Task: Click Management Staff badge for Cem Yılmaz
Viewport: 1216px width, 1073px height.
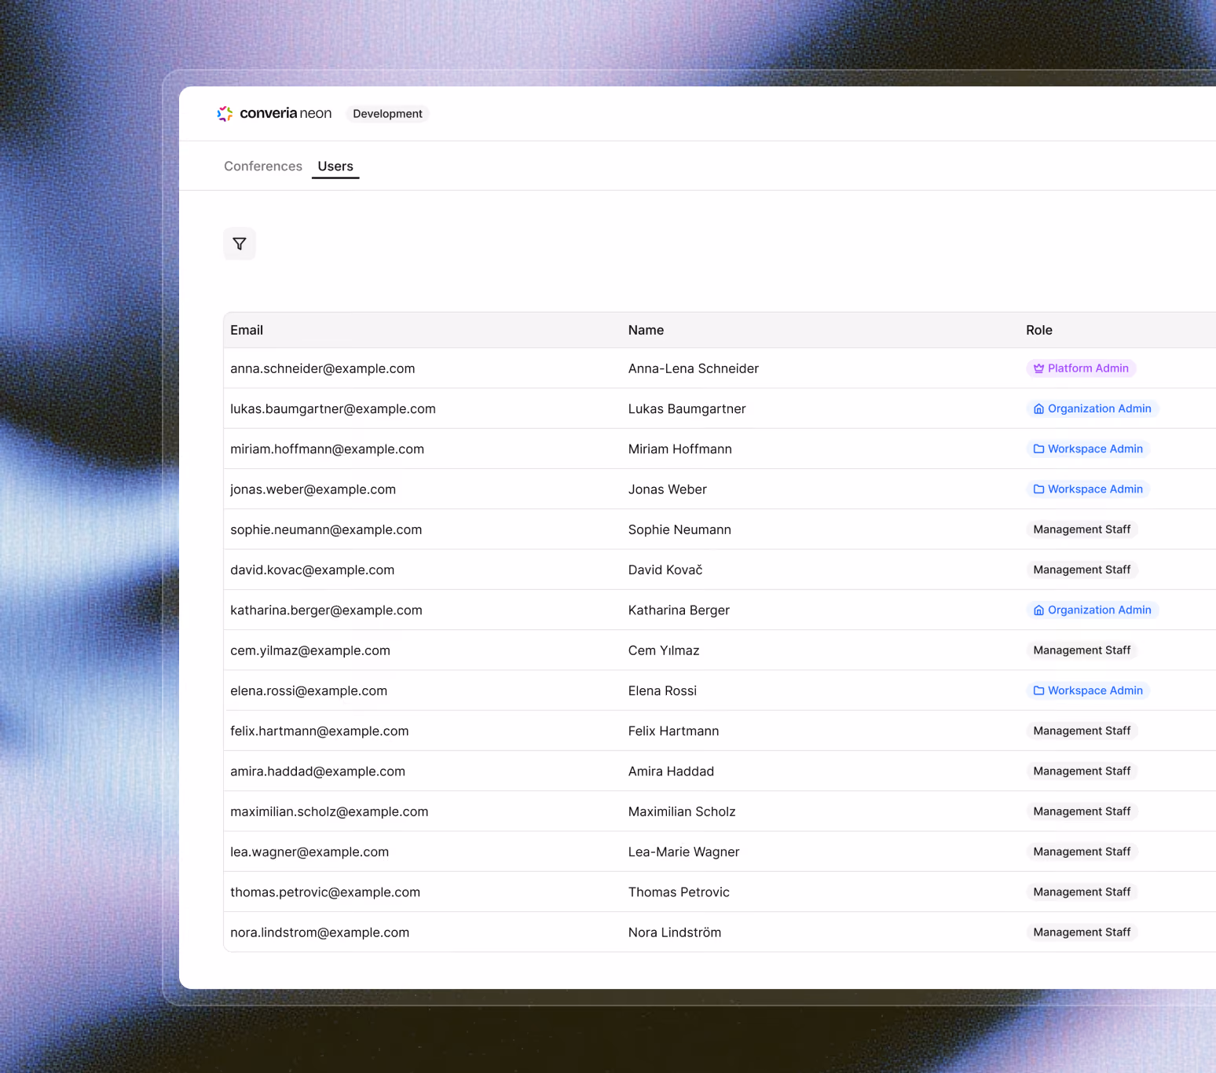Action: click(x=1082, y=650)
